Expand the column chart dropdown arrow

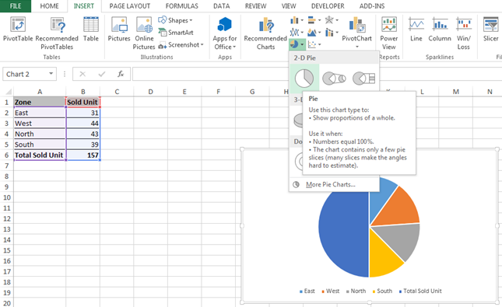[302, 20]
